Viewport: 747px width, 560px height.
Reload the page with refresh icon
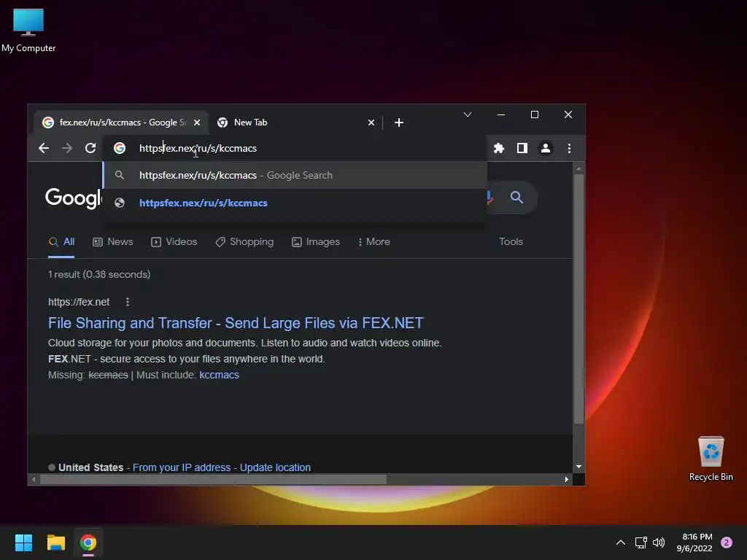pos(90,148)
